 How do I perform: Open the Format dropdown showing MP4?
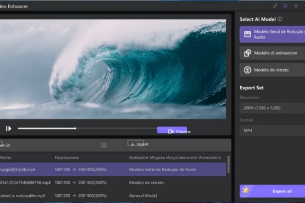[x=273, y=131]
